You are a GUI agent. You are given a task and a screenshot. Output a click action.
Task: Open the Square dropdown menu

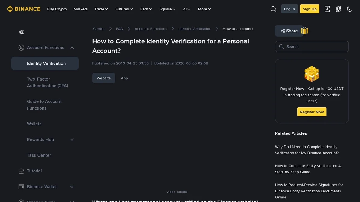(167, 9)
